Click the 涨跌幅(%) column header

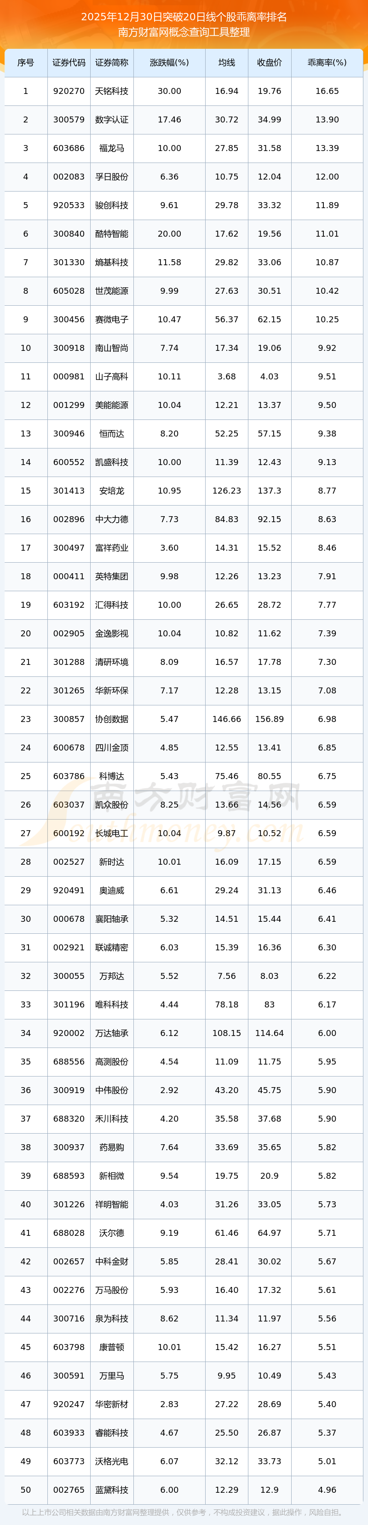tap(169, 63)
